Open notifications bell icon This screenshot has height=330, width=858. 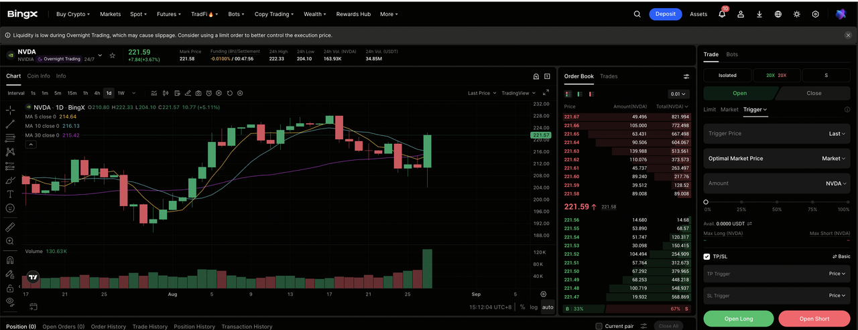pyautogui.click(x=722, y=14)
